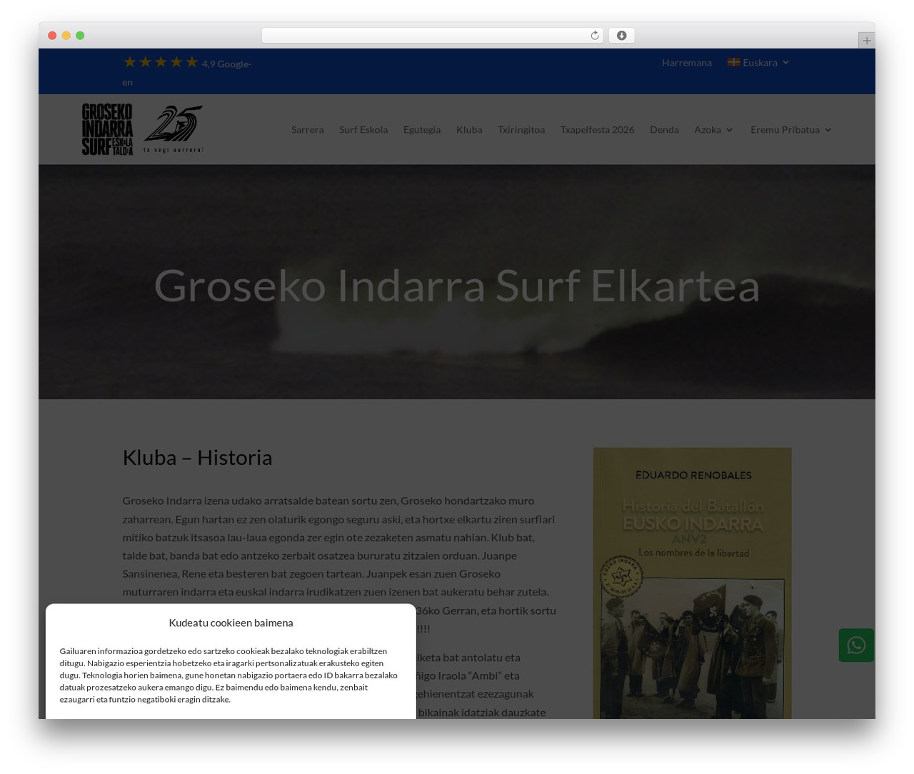The image size is (914, 774).
Task: Click the Basque flag icon
Action: click(x=733, y=62)
